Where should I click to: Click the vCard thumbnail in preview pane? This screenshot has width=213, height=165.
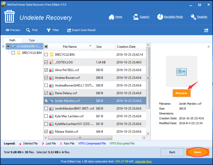coord(181,72)
